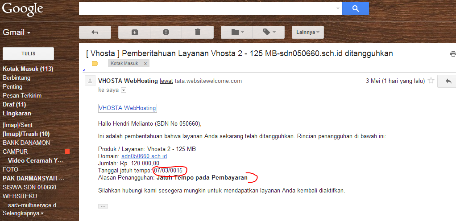The height and width of the screenshot is (221, 456).
Task: Open Kotak Masuk (113) folder
Action: click(x=28, y=69)
